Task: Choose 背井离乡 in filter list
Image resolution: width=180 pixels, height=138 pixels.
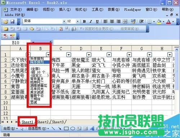Action: pos(37,79)
